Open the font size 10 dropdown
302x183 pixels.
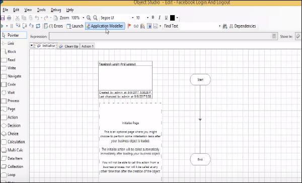coord(147,18)
